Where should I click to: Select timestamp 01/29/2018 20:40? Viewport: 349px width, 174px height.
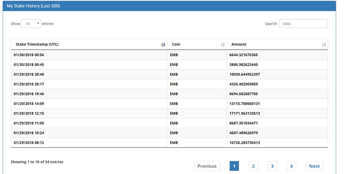(x=29, y=74)
